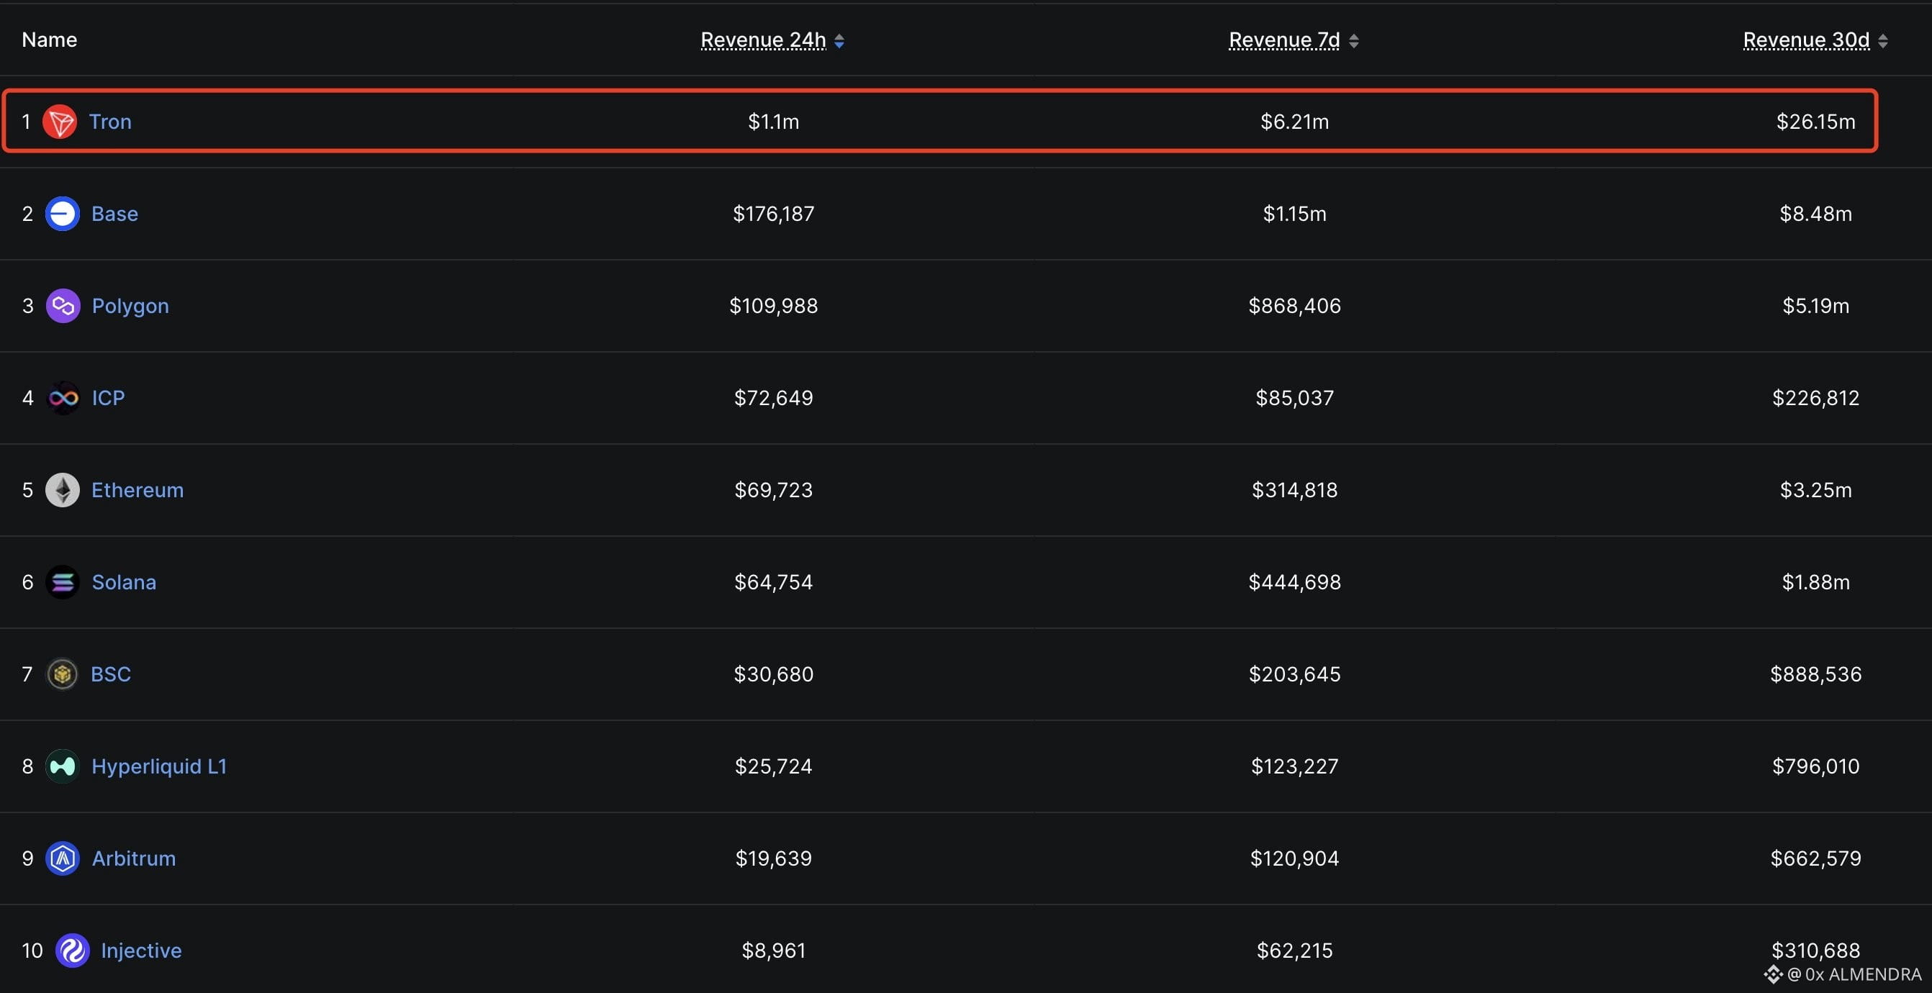Open the ICP chain link
1932x993 pixels.
point(108,397)
